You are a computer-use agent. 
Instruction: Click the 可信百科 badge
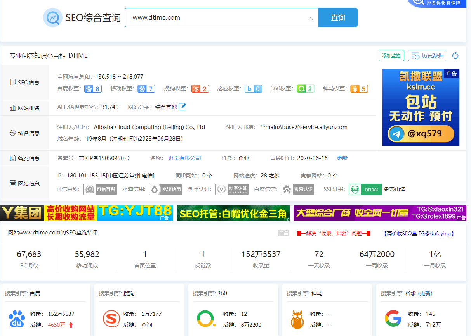[x=100, y=189]
